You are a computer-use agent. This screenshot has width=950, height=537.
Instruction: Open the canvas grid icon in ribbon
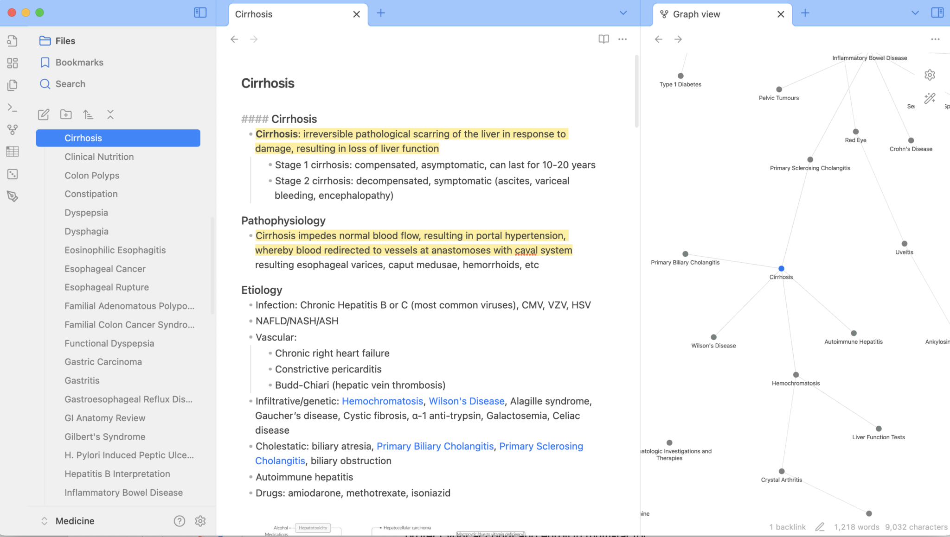tap(13, 63)
